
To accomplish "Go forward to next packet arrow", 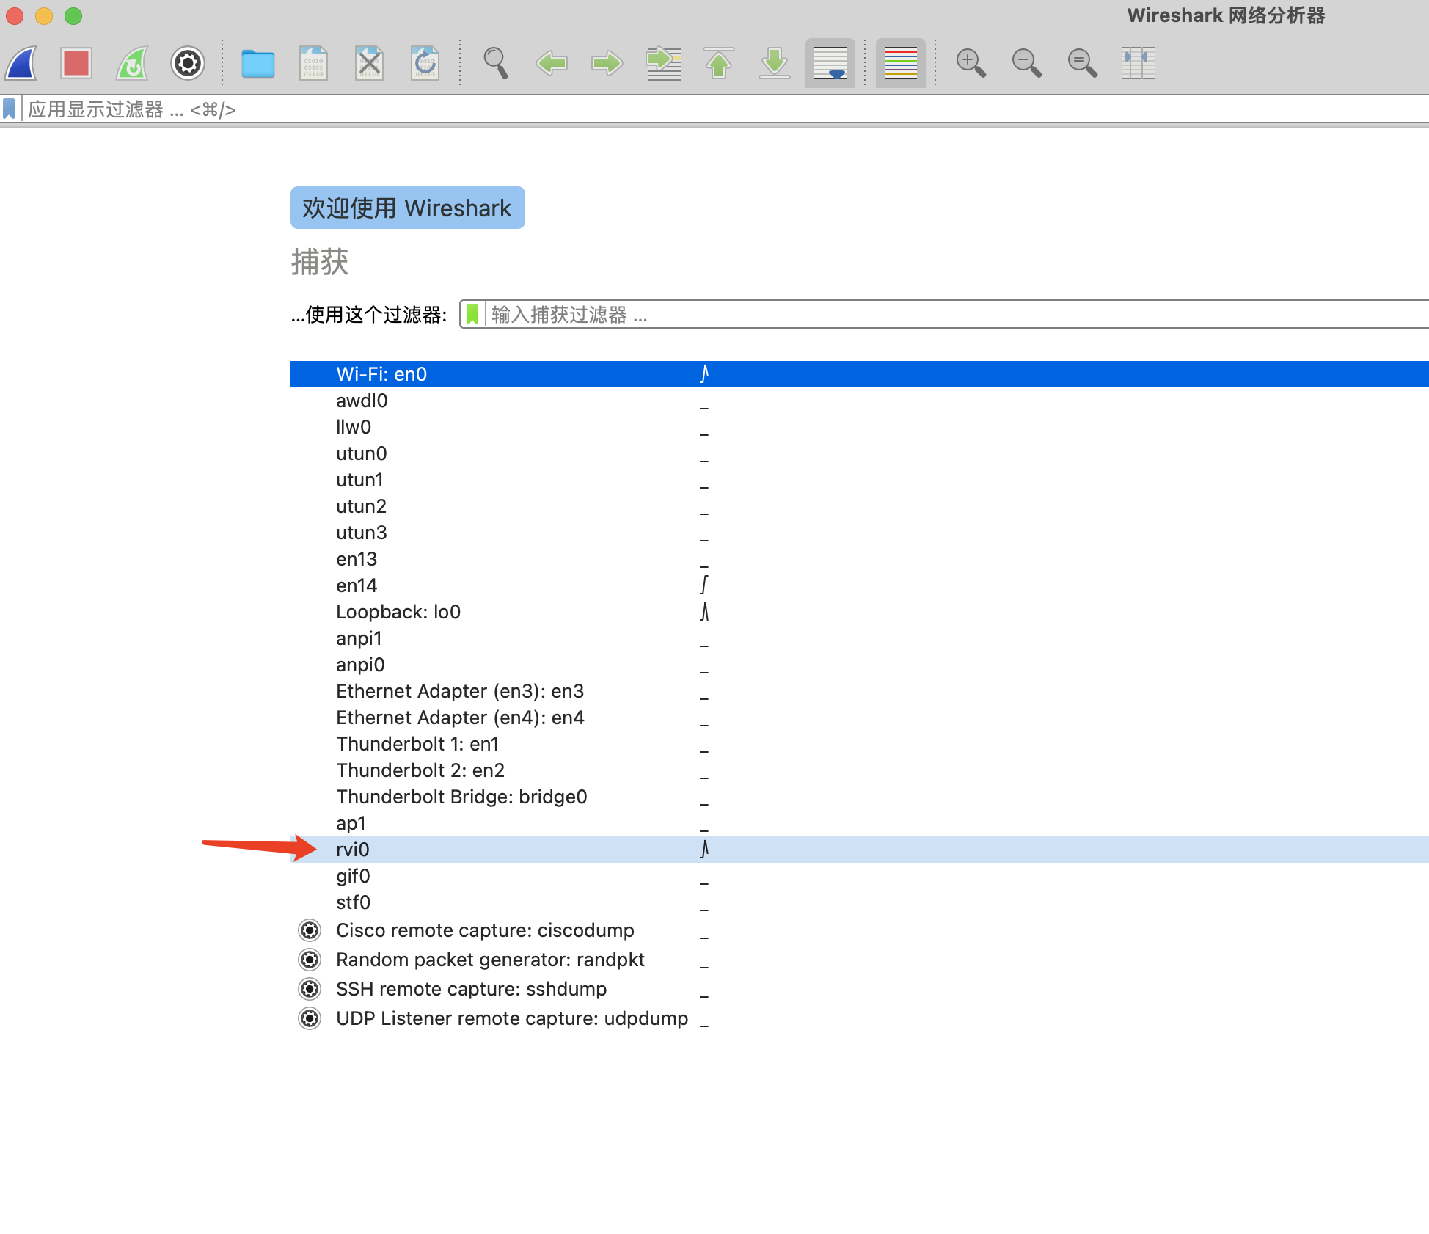I will tap(607, 63).
